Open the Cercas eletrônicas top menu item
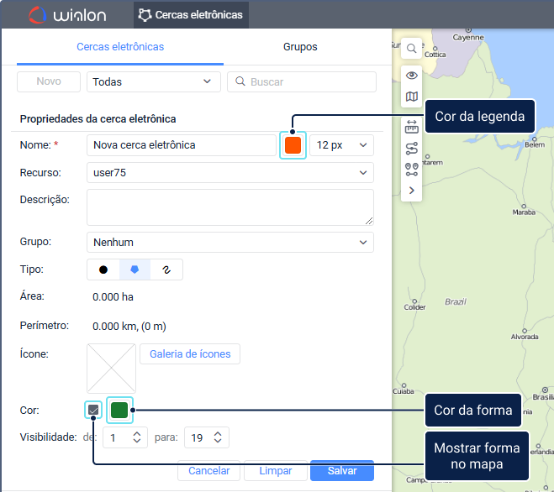The width and height of the screenshot is (554, 492). pos(191,15)
